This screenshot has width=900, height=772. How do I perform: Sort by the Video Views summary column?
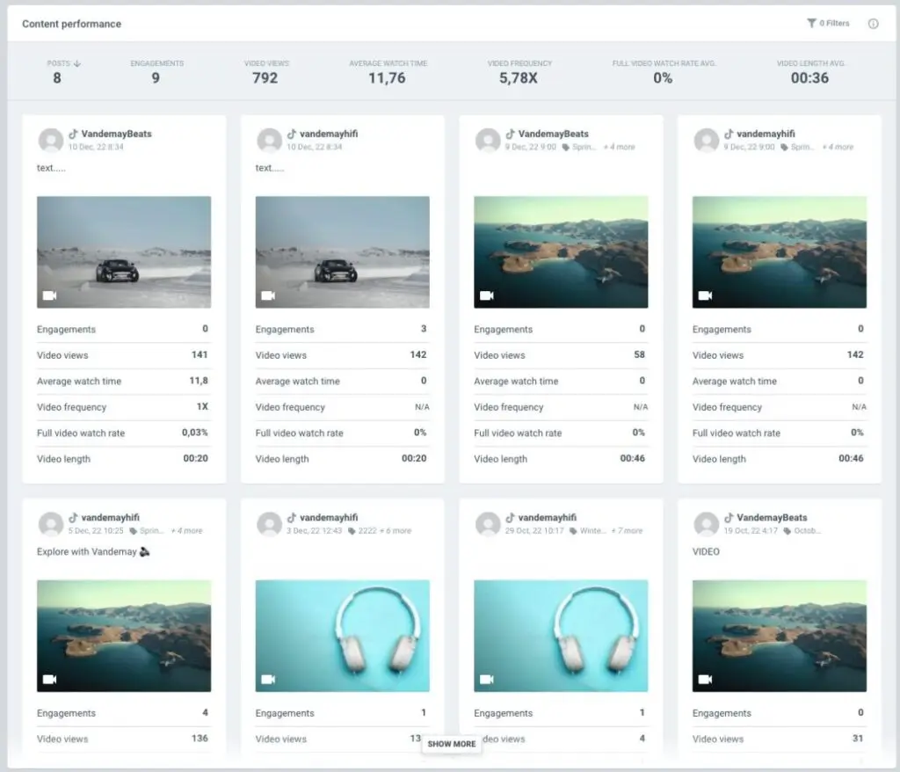[266, 63]
